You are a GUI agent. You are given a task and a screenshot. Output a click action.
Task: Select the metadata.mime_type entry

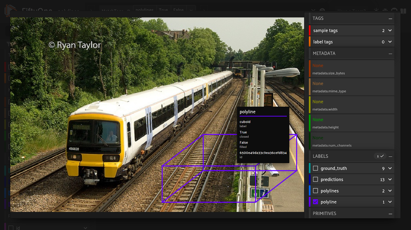click(x=351, y=87)
